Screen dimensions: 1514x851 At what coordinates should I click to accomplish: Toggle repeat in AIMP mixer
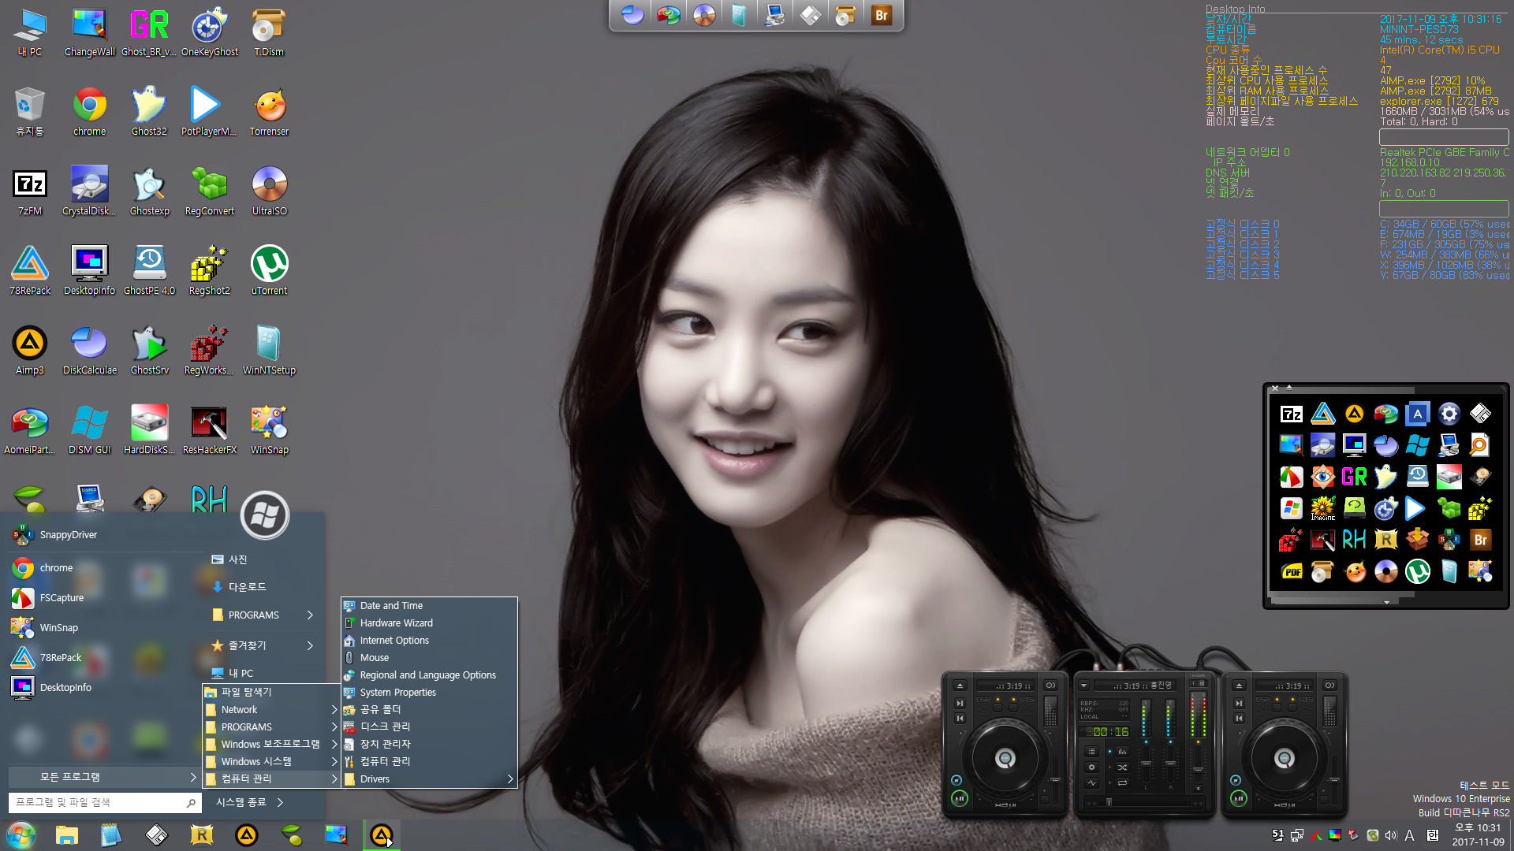coord(1122,782)
